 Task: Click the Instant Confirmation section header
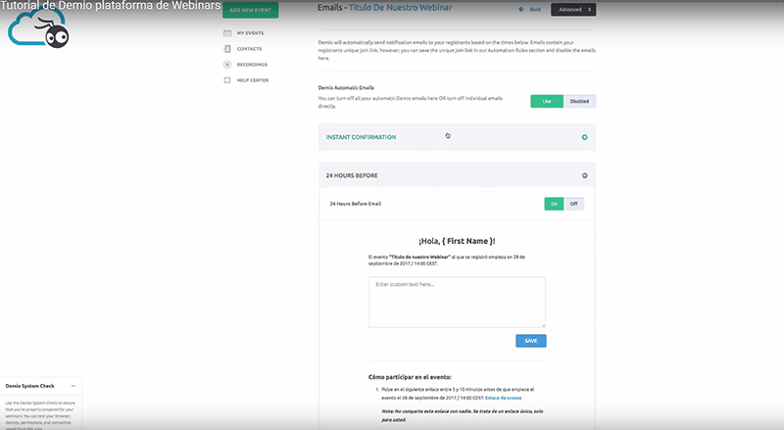point(457,137)
